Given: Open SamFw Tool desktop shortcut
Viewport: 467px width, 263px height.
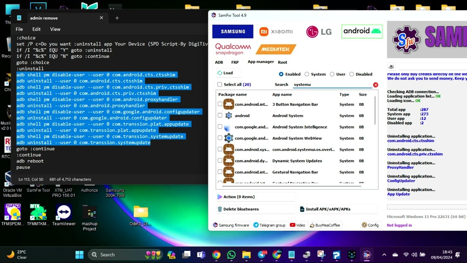Looking at the screenshot, I should [x=38, y=188].
